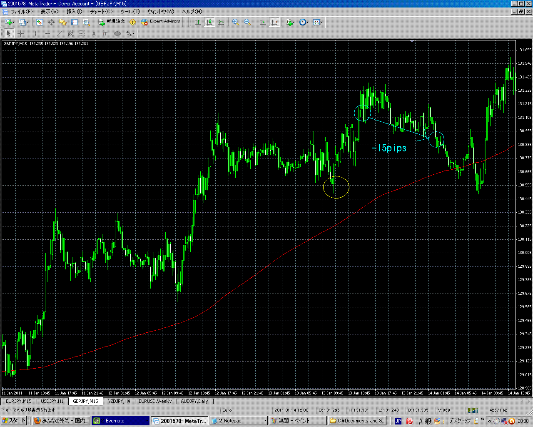Select the ellipse shape drawing tool
The width and height of the screenshot is (533, 427).
click(117, 34)
